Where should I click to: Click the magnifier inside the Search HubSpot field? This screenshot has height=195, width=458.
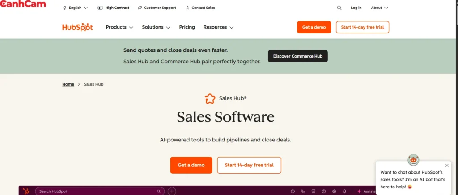pos(159,191)
